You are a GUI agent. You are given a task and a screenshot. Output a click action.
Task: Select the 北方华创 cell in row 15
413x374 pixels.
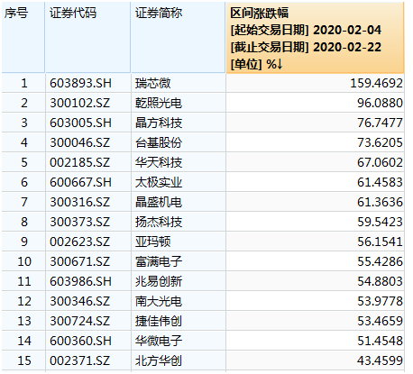point(178,360)
